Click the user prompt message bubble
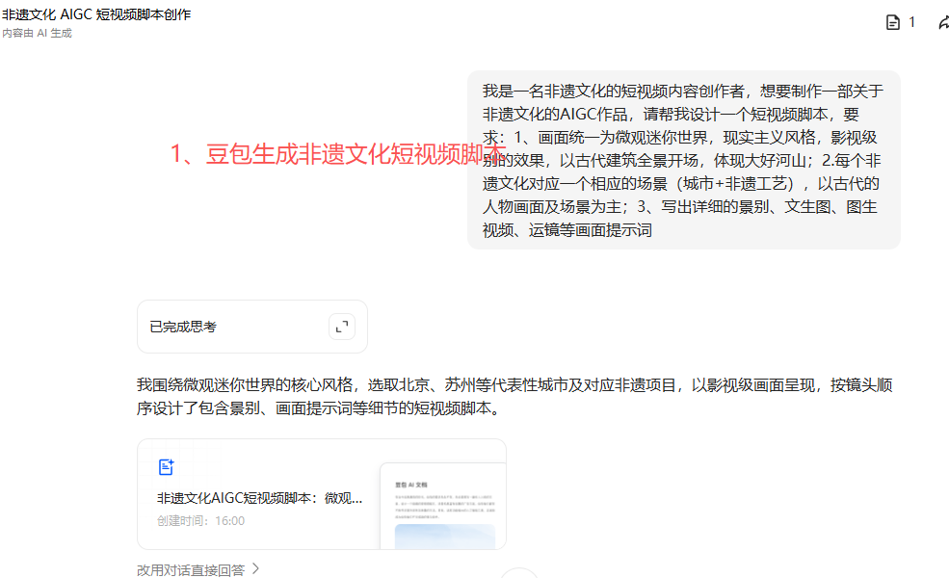 pyautogui.click(x=683, y=159)
